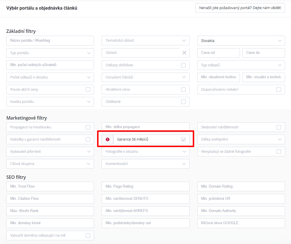Open the Typ portálu dropdown

pyautogui.click(x=50, y=53)
